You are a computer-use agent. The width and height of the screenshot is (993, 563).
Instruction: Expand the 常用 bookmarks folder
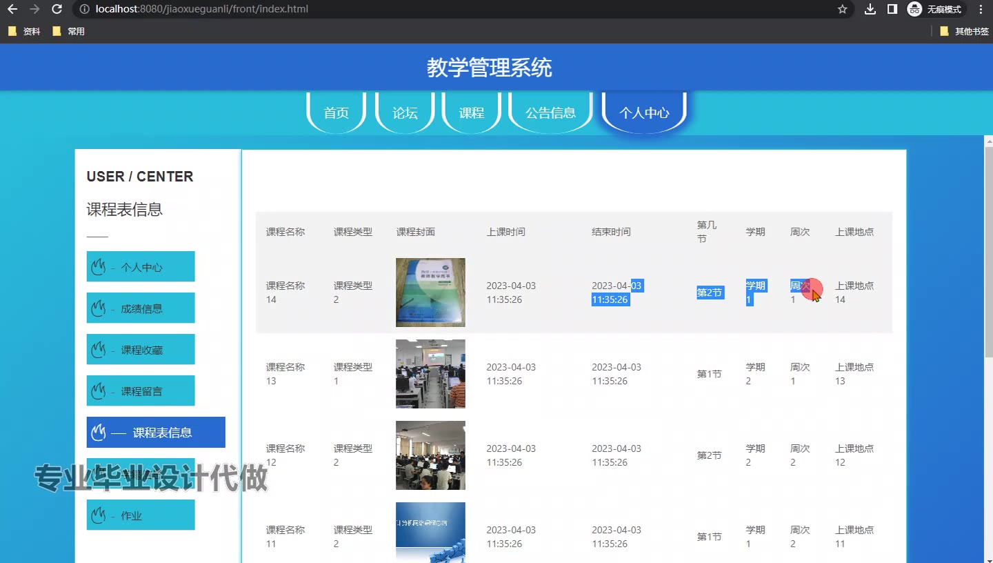[69, 31]
